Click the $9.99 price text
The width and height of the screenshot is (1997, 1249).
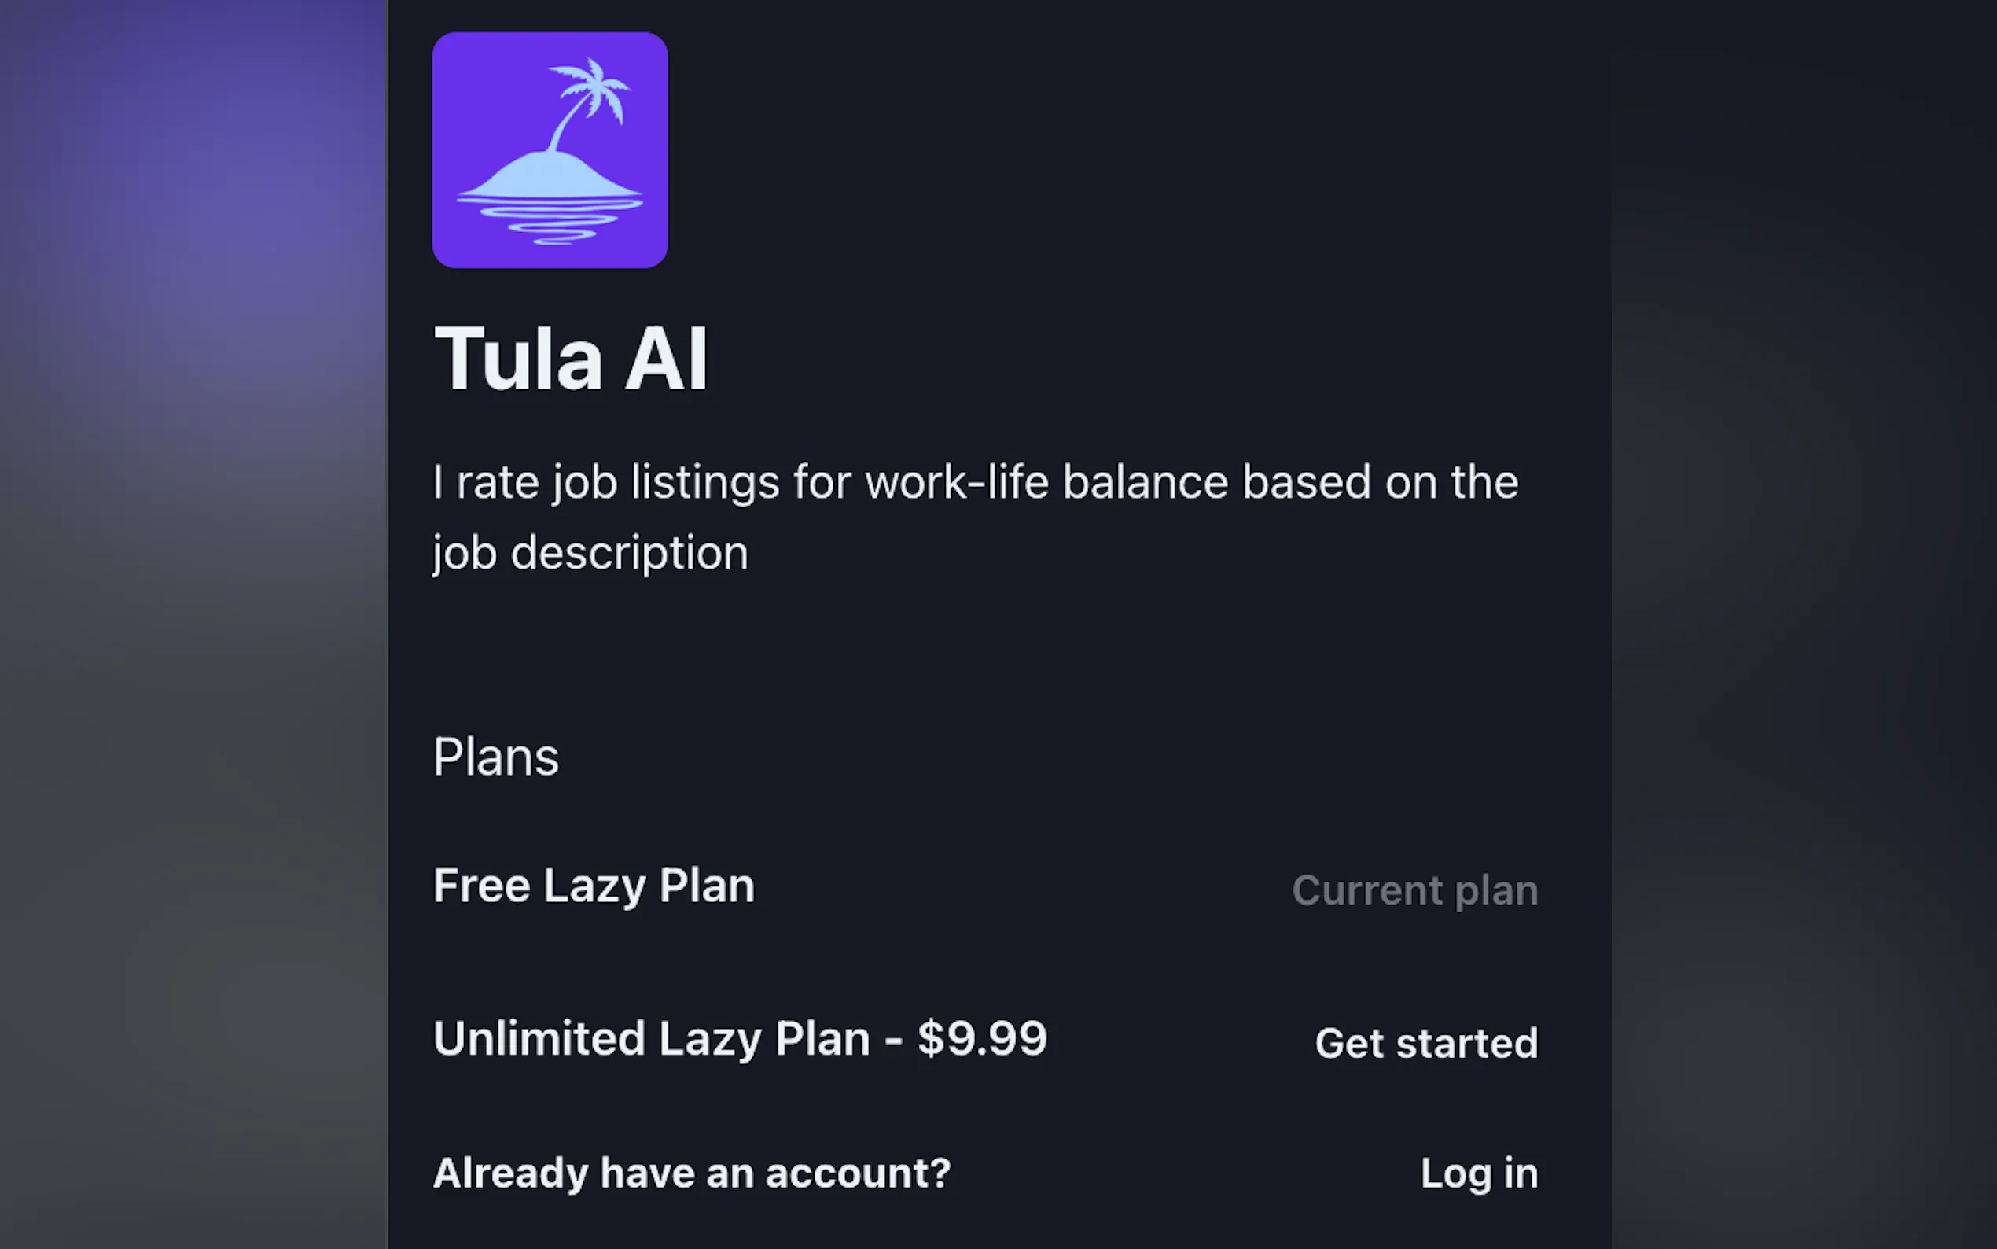(x=983, y=1039)
